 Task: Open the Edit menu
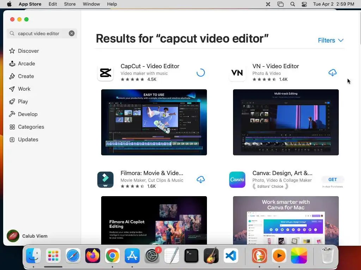(x=53, y=4)
